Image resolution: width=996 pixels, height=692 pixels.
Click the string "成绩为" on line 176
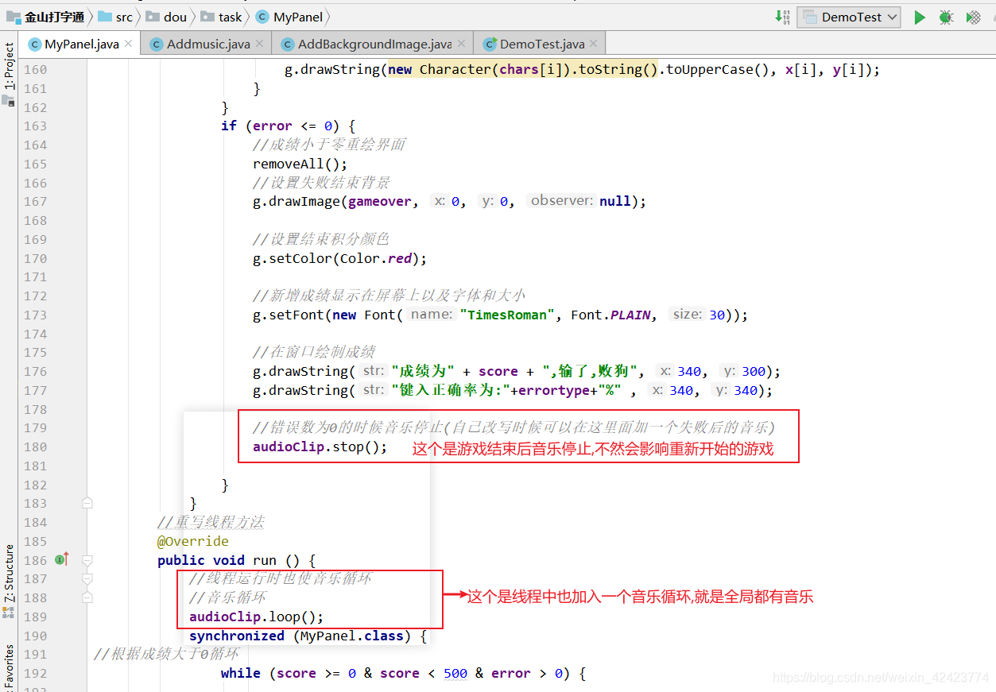(423, 371)
